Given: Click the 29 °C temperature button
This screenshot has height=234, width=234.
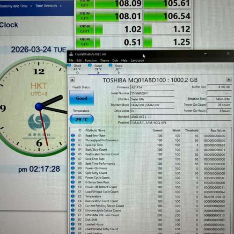Looking at the screenshot, I should pos(81,119).
